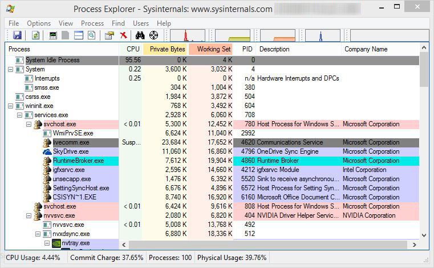The width and height of the screenshot is (434, 268).
Task: Click the horizontal scrollbar left arrow
Action: coord(124,245)
